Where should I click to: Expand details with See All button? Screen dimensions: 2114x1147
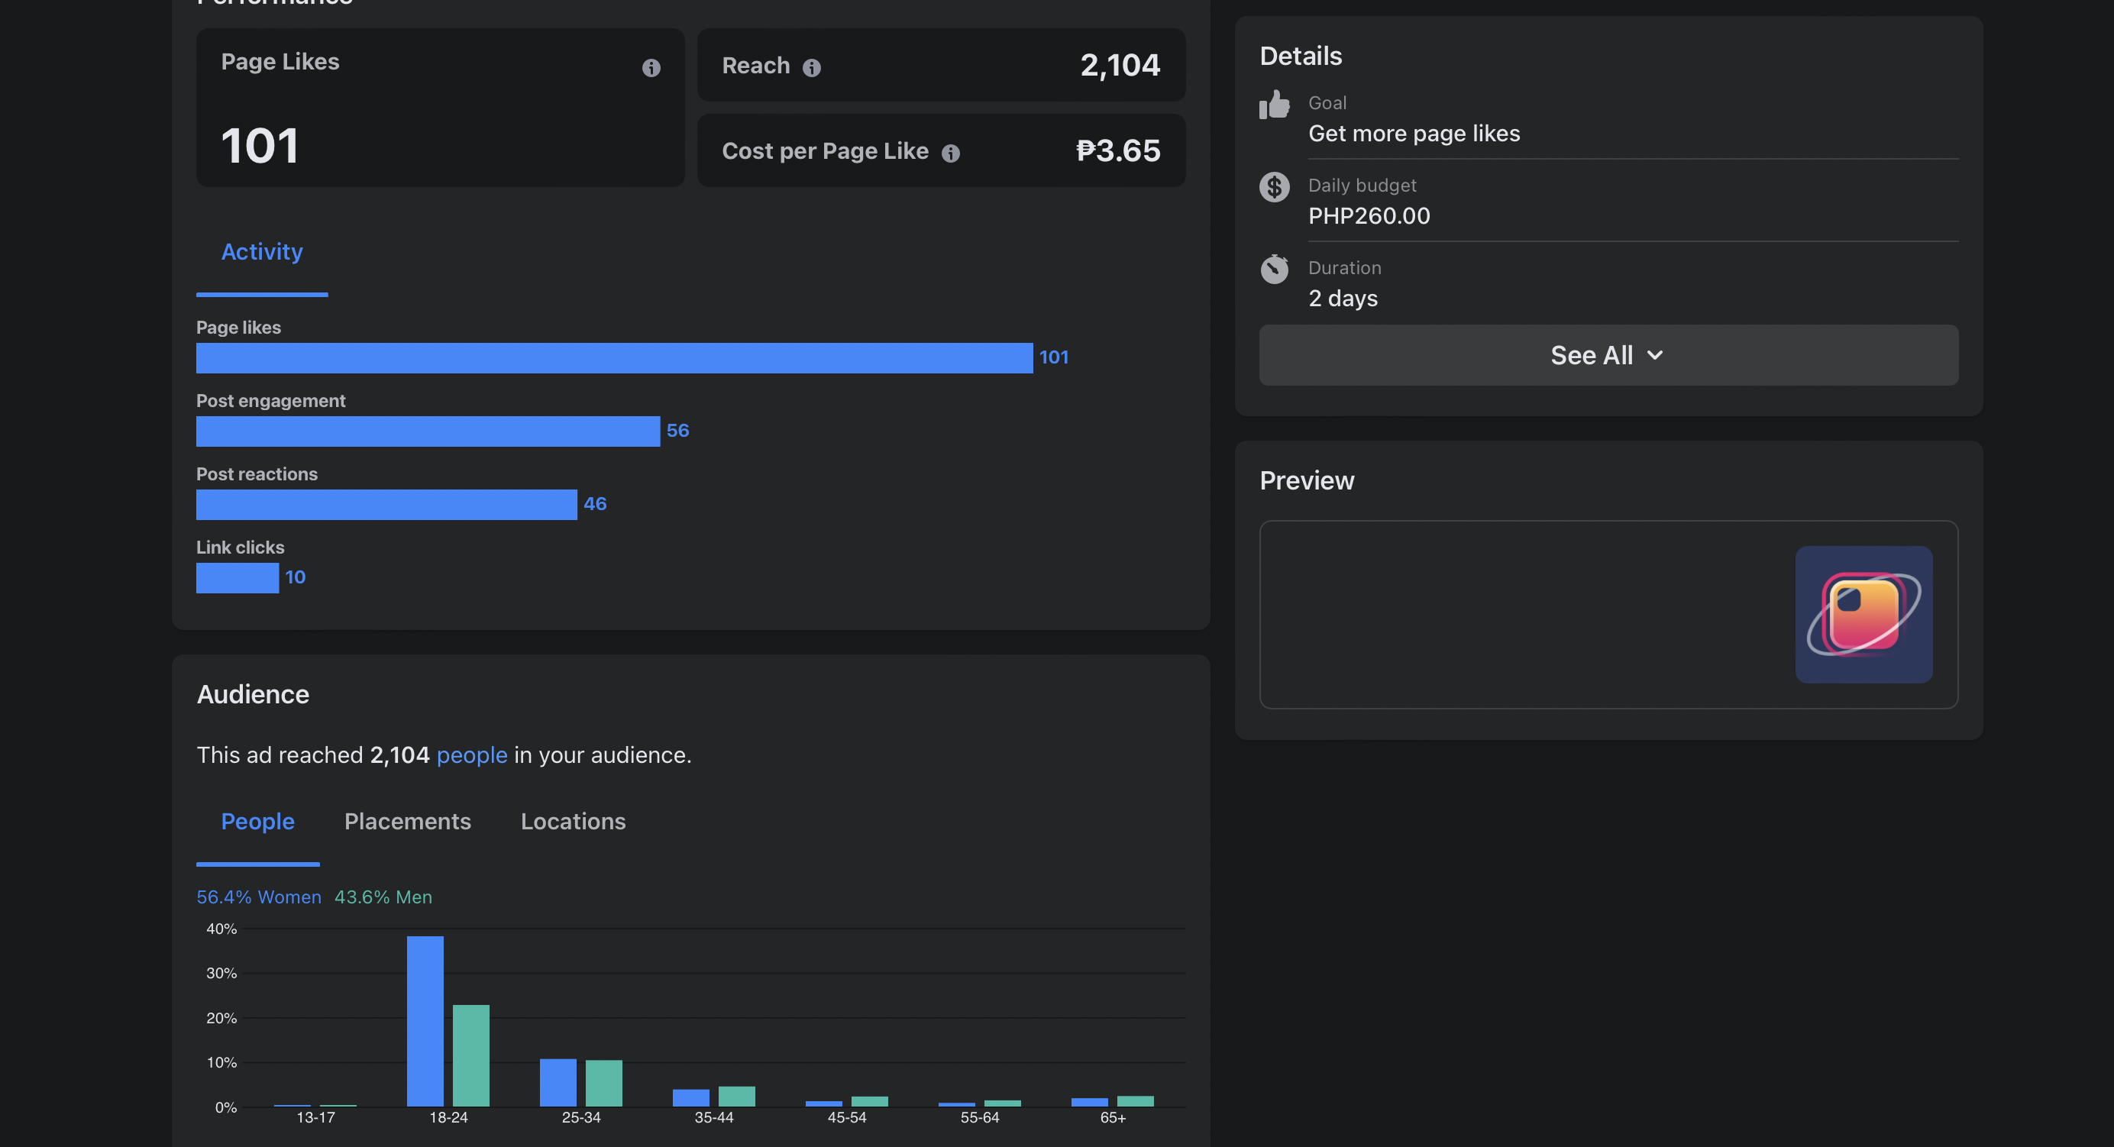tap(1608, 355)
